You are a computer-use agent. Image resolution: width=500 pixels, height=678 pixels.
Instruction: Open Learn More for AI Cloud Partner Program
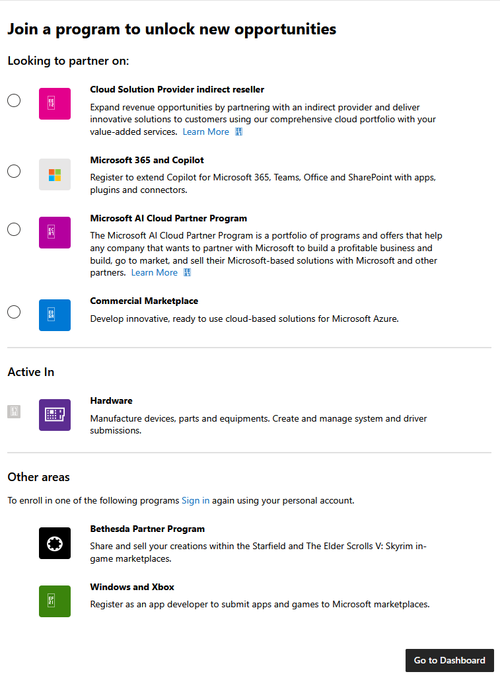click(x=155, y=272)
